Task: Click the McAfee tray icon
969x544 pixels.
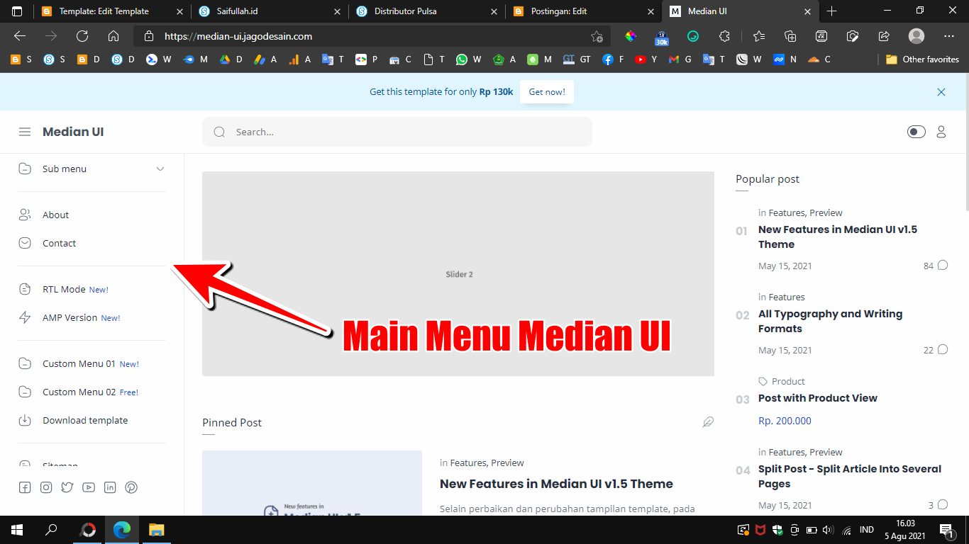Action: (x=760, y=530)
